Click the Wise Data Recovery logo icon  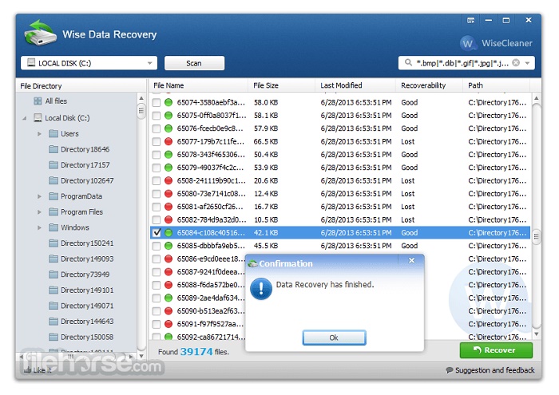tap(40, 33)
